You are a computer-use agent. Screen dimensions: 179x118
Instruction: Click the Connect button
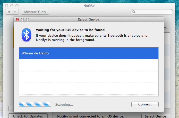[x=145, y=104]
